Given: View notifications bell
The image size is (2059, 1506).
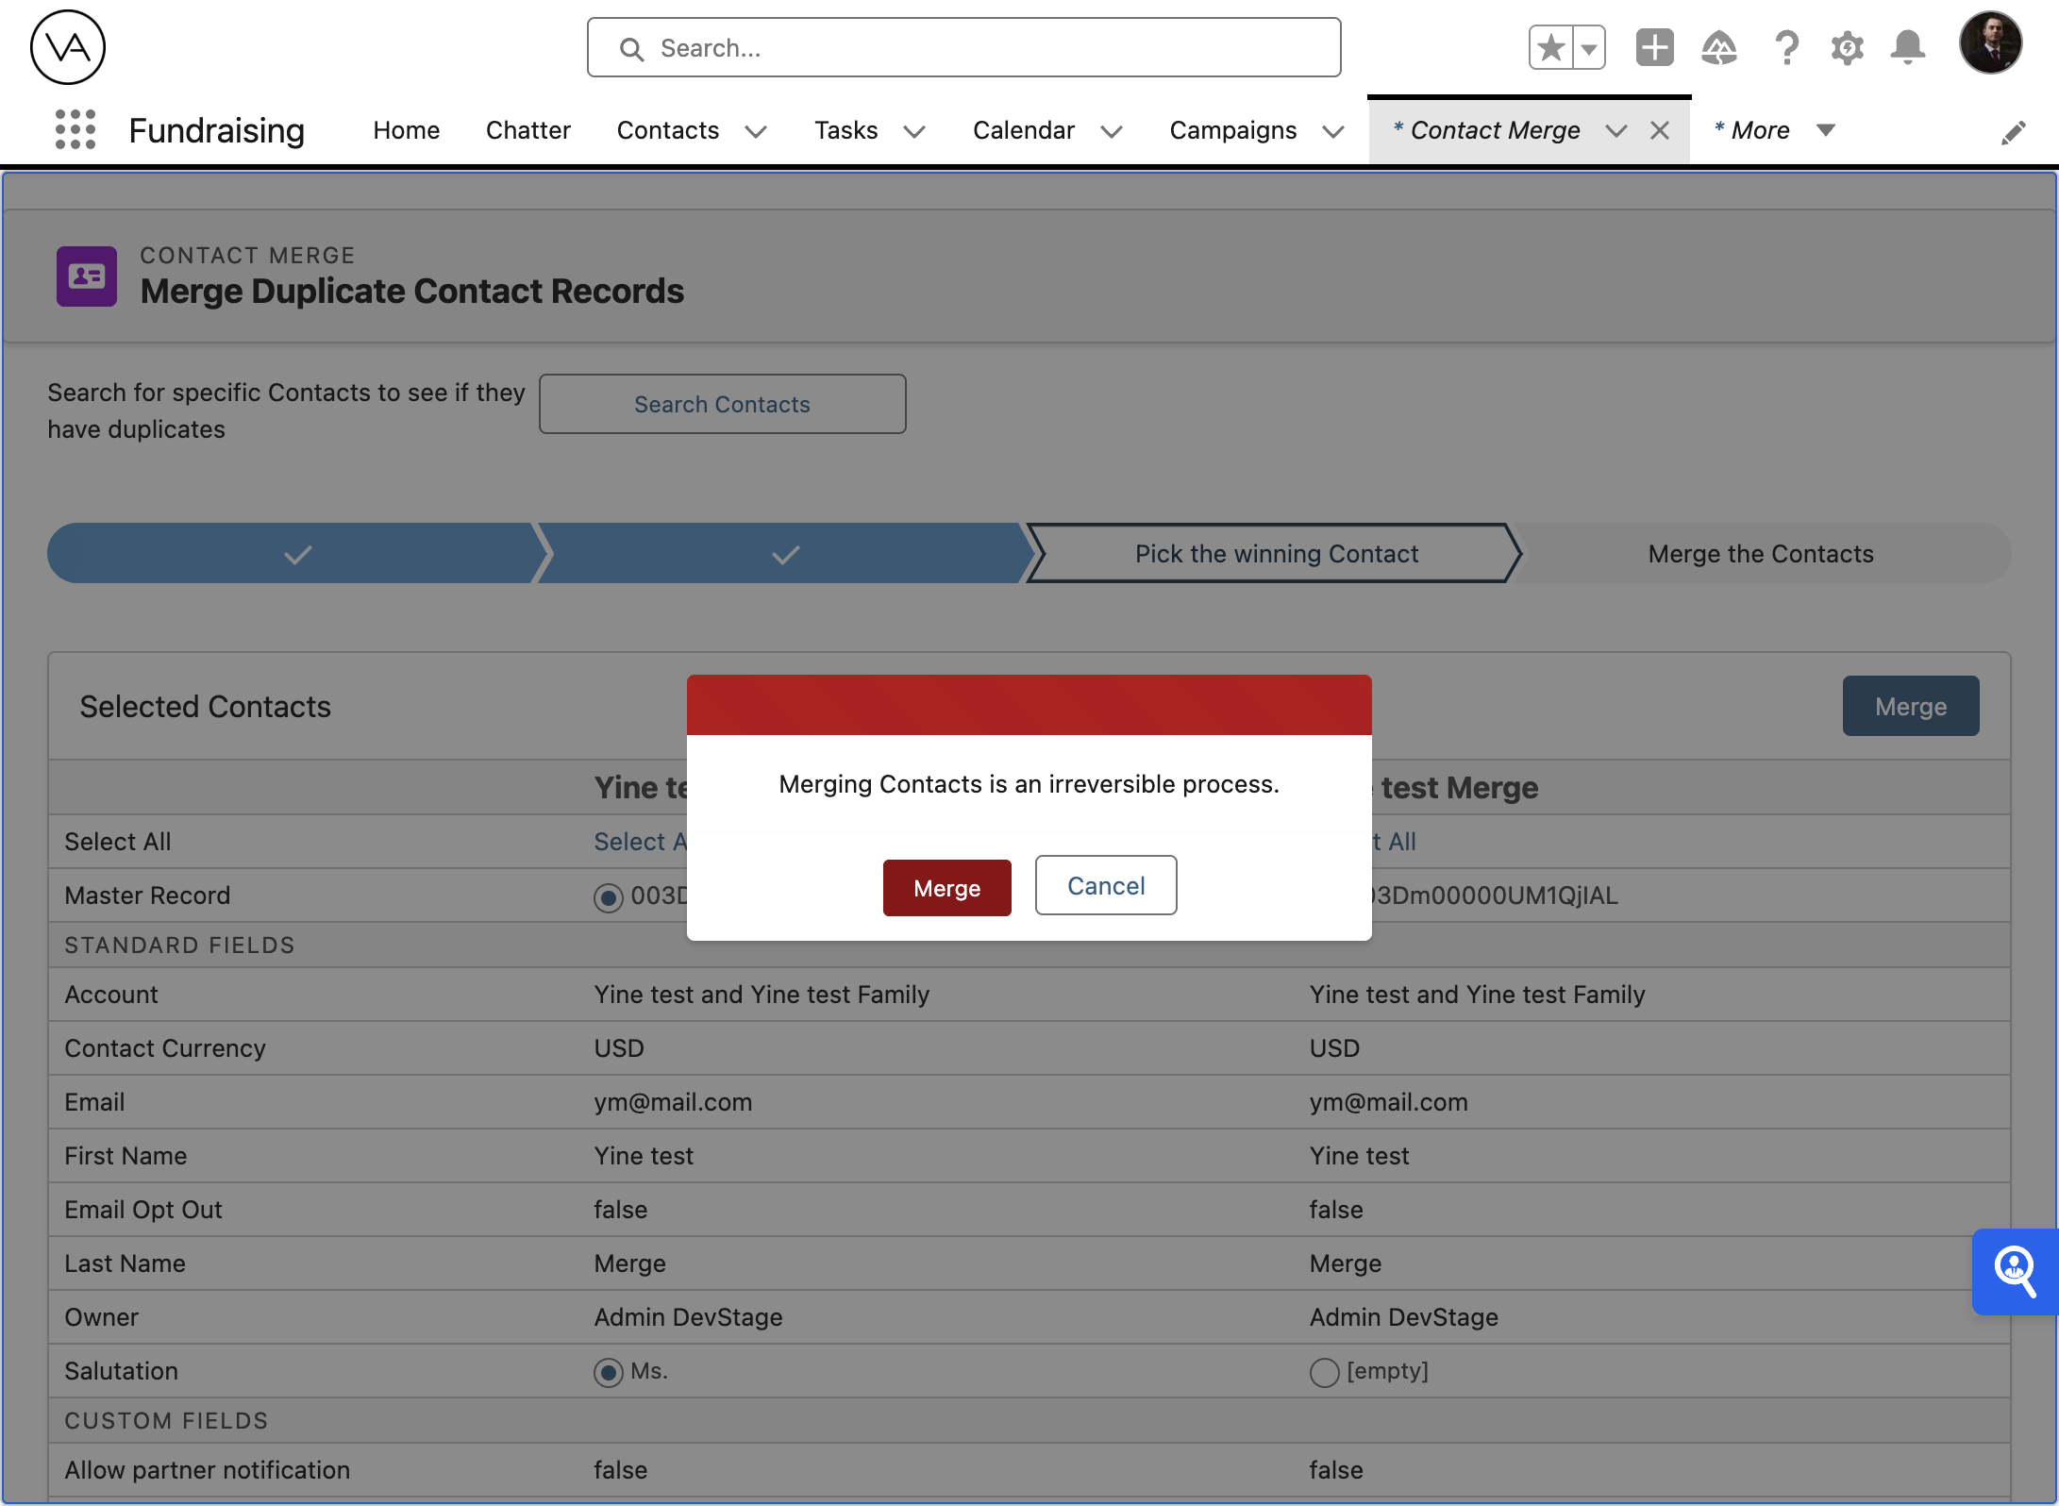Looking at the screenshot, I should click(x=1908, y=47).
